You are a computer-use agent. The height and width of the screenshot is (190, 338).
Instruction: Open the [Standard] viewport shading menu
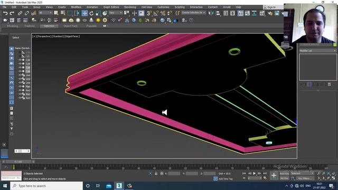coord(58,36)
